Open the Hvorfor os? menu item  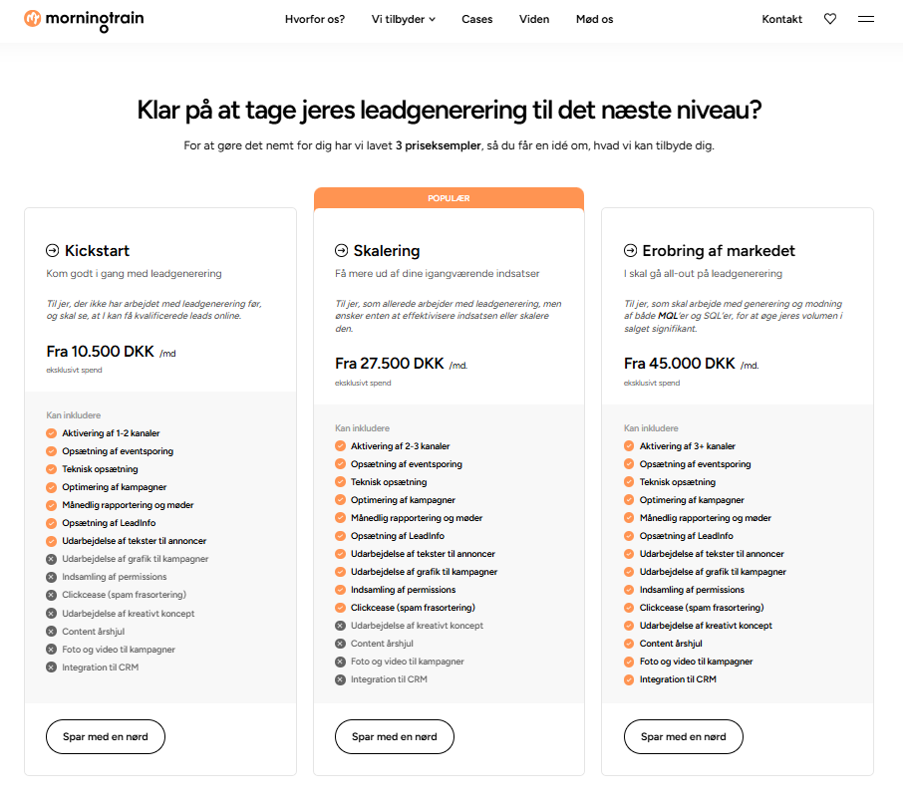click(x=314, y=19)
